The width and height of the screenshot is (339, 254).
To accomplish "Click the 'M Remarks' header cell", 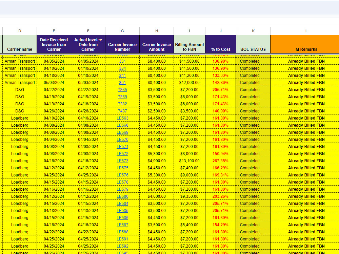I will coord(305,44).
